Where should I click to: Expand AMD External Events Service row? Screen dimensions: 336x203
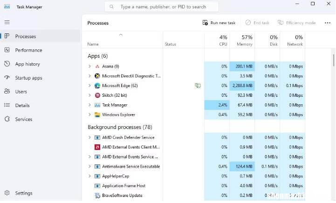89,157
